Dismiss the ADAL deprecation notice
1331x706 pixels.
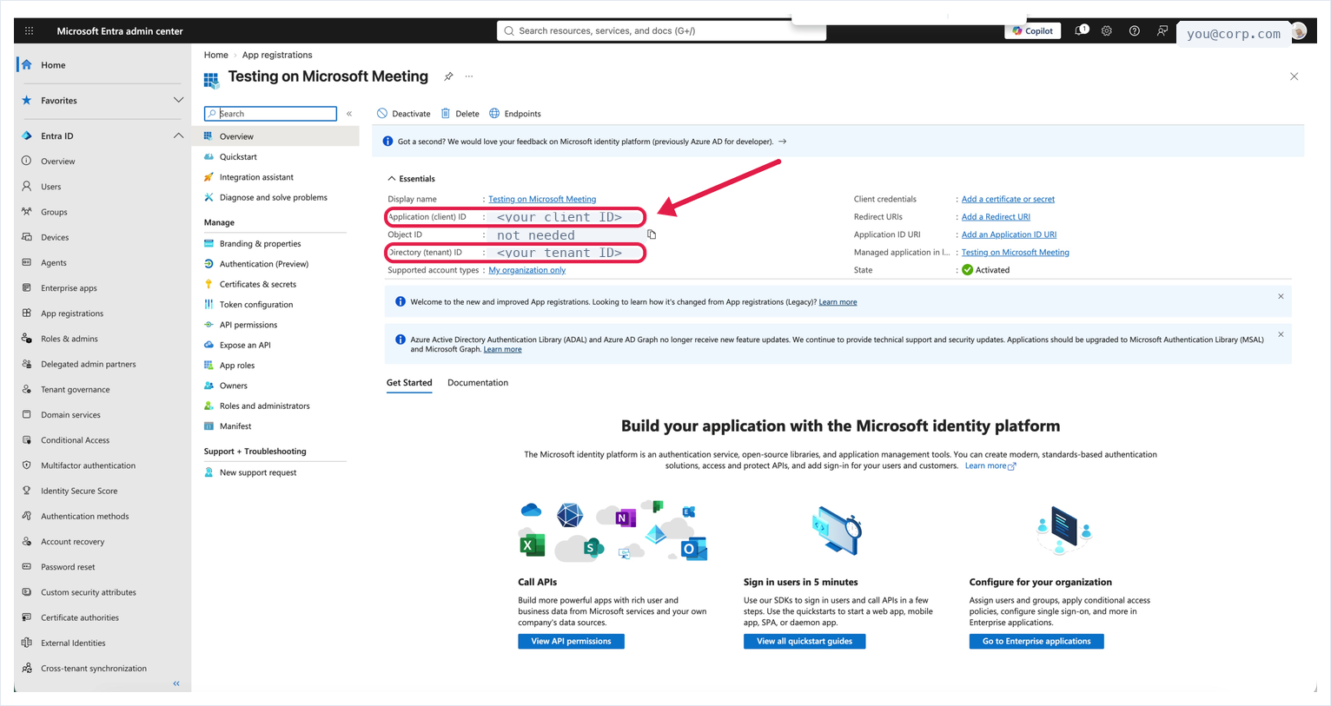tap(1281, 334)
